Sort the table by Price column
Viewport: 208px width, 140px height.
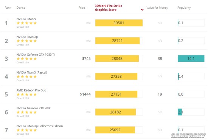82,8
